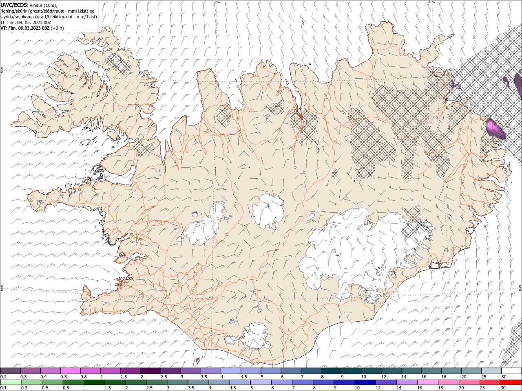Screen dimensions: 522x391
Task: Pick the dark purple 2 swatch in upper row
Action: coord(150,371)
